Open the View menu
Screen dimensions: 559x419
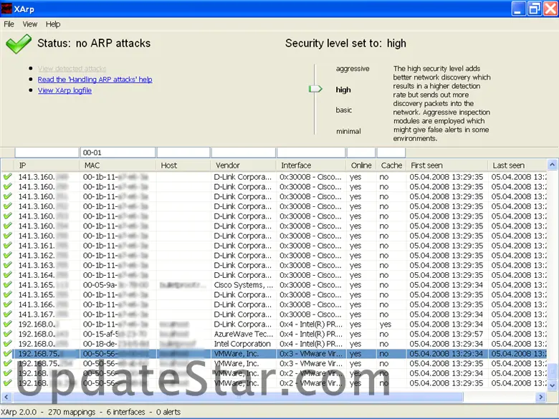pyautogui.click(x=29, y=24)
